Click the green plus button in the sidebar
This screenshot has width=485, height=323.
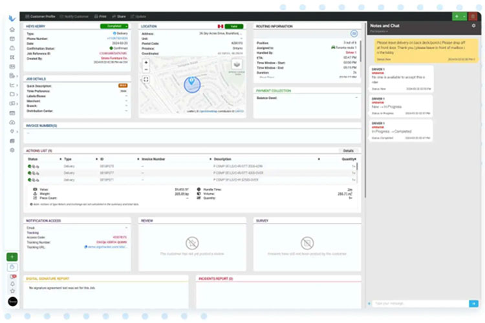(x=12, y=257)
